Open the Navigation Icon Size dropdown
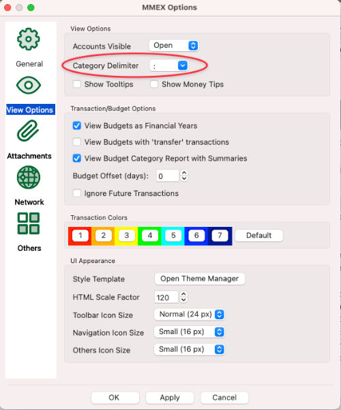 190,332
